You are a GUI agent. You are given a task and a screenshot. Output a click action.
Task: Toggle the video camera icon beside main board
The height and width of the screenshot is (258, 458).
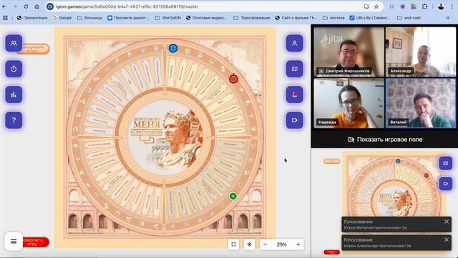click(294, 120)
